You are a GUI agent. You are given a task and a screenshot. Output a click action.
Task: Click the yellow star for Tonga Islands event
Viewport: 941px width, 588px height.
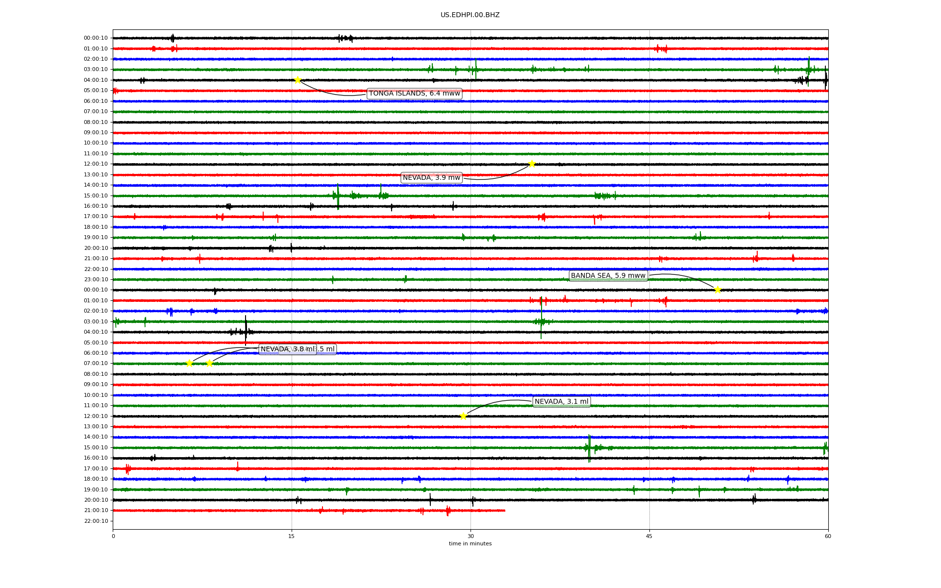tap(297, 80)
